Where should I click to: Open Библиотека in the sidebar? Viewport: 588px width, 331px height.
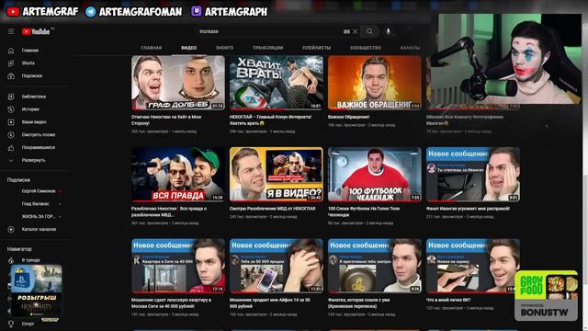click(35, 97)
